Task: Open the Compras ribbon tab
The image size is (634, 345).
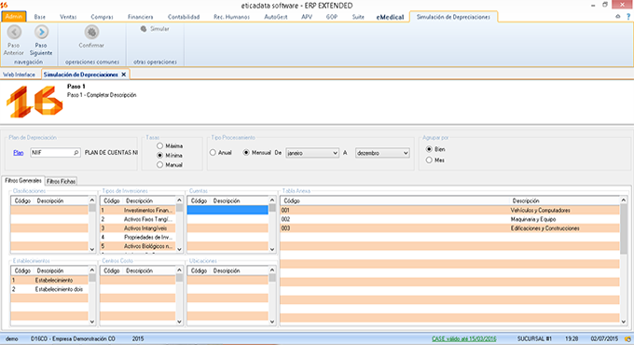Action: point(102,17)
